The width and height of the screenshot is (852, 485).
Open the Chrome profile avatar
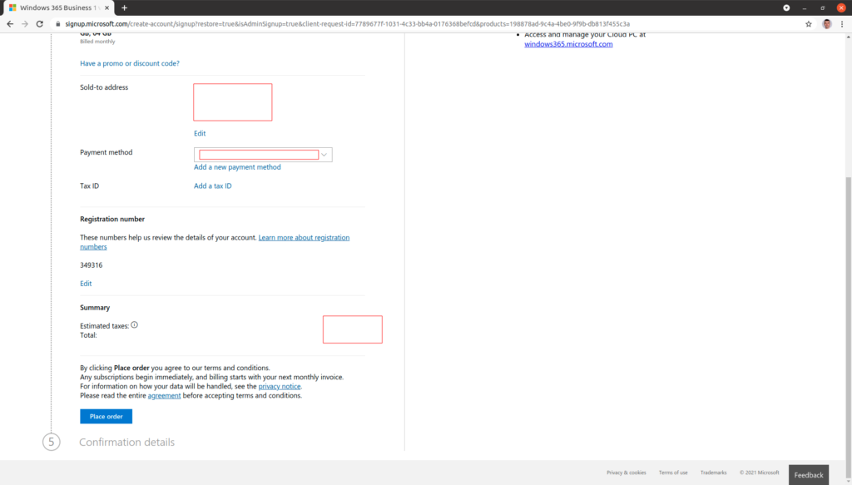[x=826, y=24]
